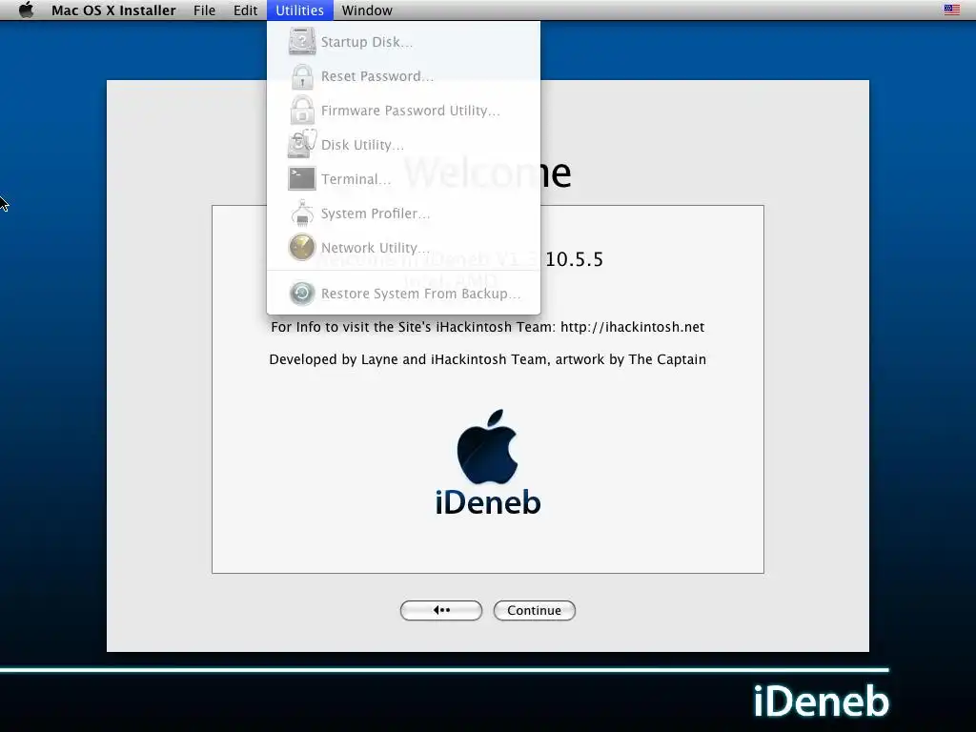Click the Firmware Password Utility lock icon
This screenshot has height=732, width=976.
click(x=302, y=111)
